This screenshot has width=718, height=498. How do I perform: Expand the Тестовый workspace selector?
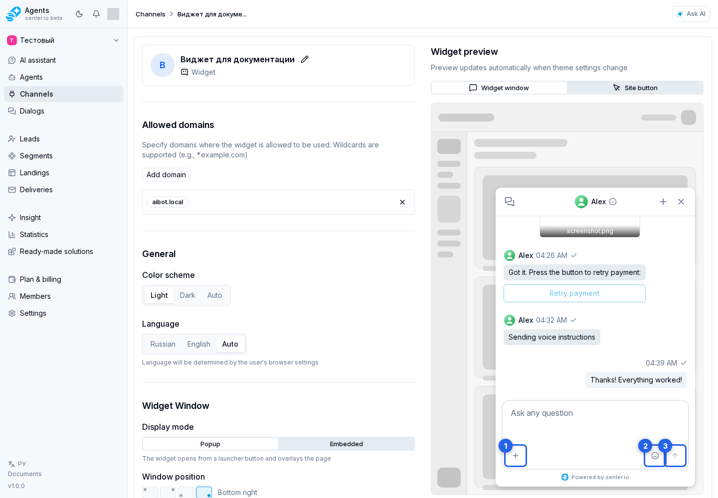pos(63,40)
